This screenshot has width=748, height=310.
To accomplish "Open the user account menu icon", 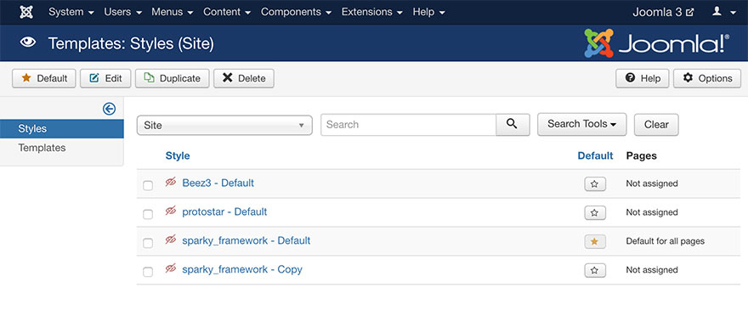I will (723, 12).
